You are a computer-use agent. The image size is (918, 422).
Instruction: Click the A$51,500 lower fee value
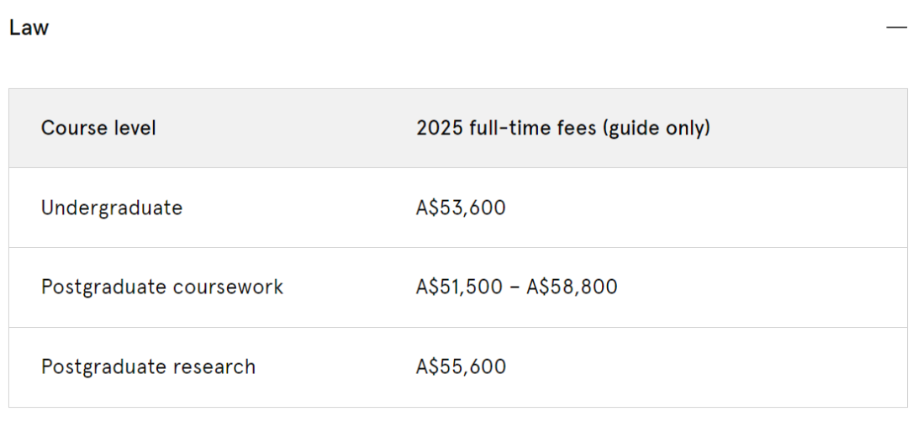click(x=459, y=287)
